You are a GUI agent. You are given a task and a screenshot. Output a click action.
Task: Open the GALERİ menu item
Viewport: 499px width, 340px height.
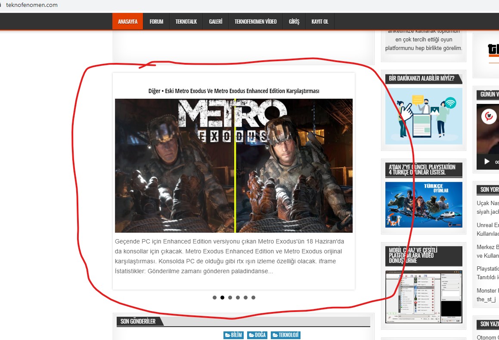coord(215,22)
